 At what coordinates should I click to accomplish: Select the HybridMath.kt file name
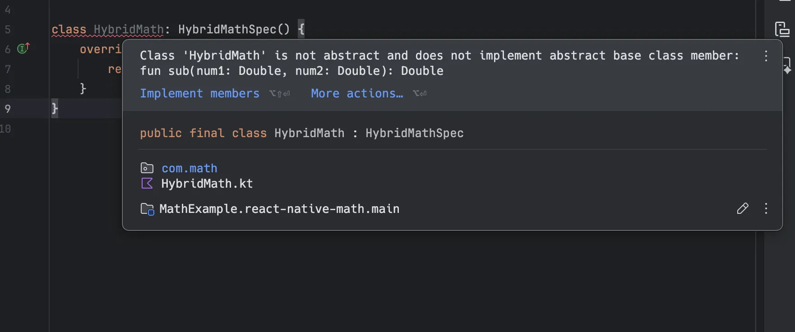pos(207,183)
